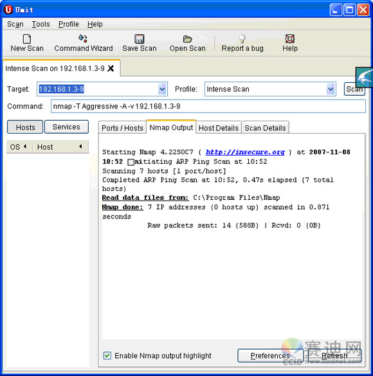Switch to the Ports / Hosts tab
Viewport: 373px width, 376px height.
(x=122, y=128)
